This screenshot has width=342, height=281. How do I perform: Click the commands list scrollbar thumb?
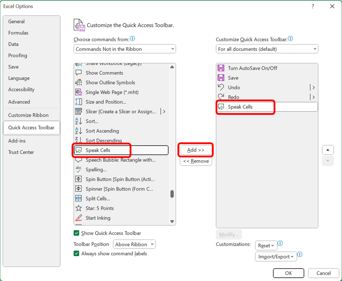click(172, 194)
